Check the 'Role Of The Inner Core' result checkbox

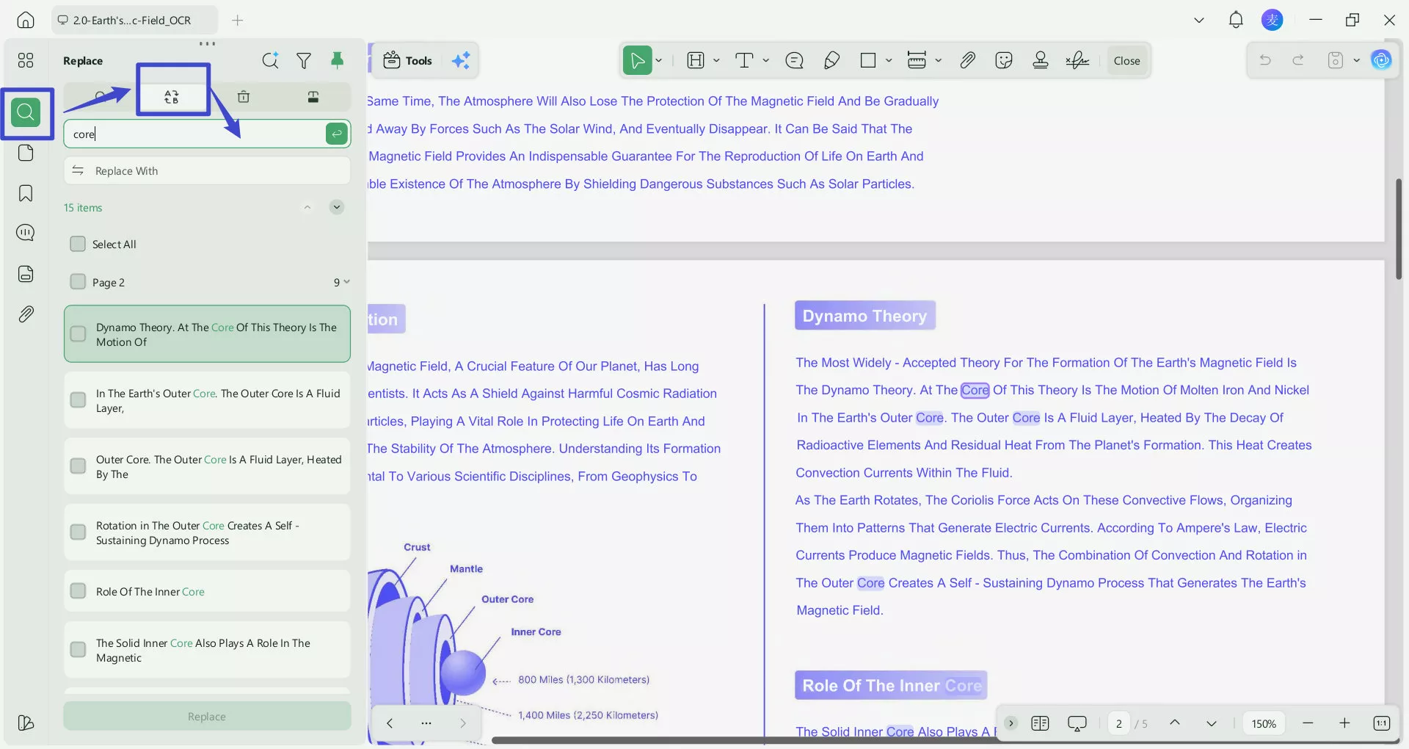pos(78,590)
